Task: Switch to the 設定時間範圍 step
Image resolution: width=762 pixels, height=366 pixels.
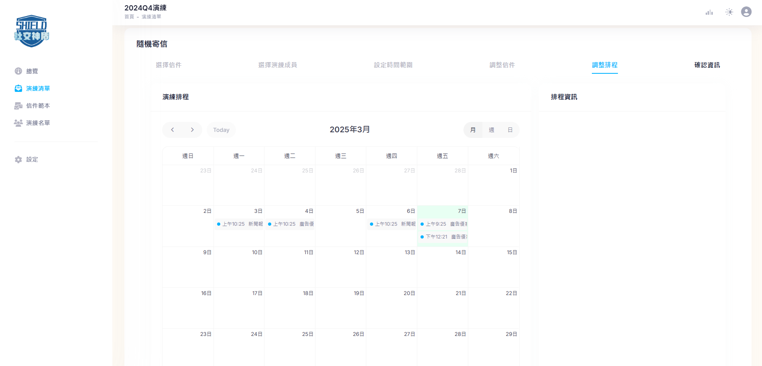Action: pyautogui.click(x=393, y=65)
